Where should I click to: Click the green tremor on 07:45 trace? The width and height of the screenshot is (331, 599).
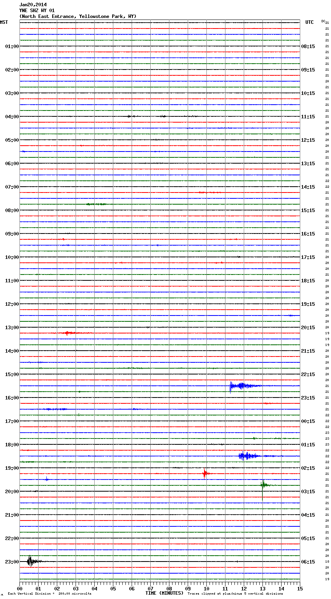[x=99, y=204]
